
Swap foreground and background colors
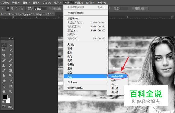pos(10,96)
